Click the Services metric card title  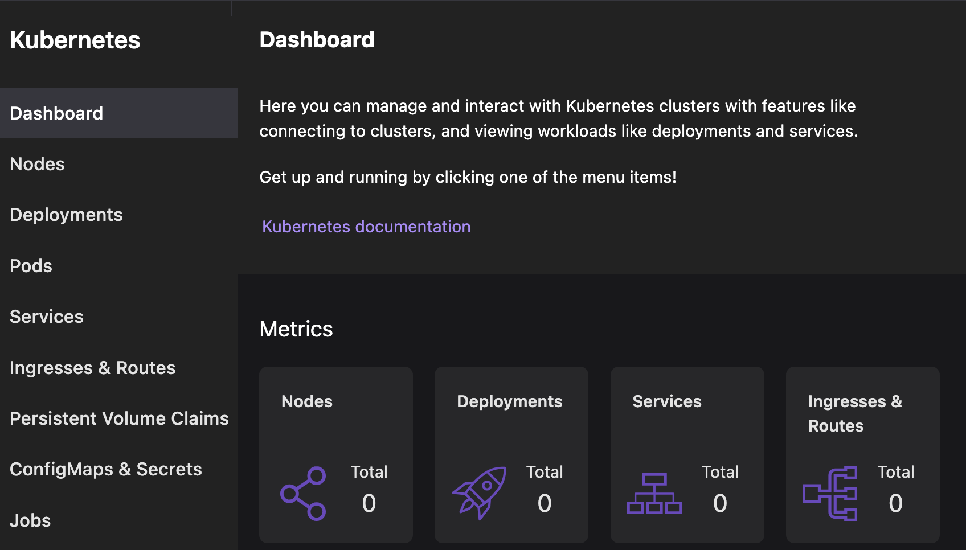667,401
